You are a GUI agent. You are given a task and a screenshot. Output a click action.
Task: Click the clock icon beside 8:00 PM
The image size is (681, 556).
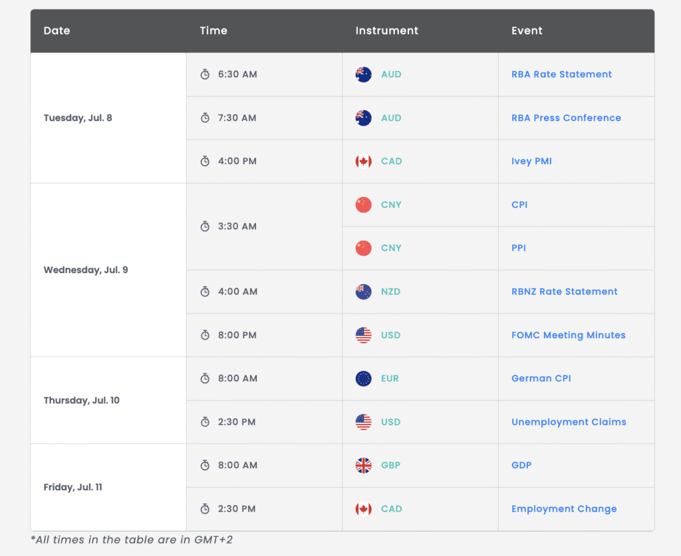[205, 335]
